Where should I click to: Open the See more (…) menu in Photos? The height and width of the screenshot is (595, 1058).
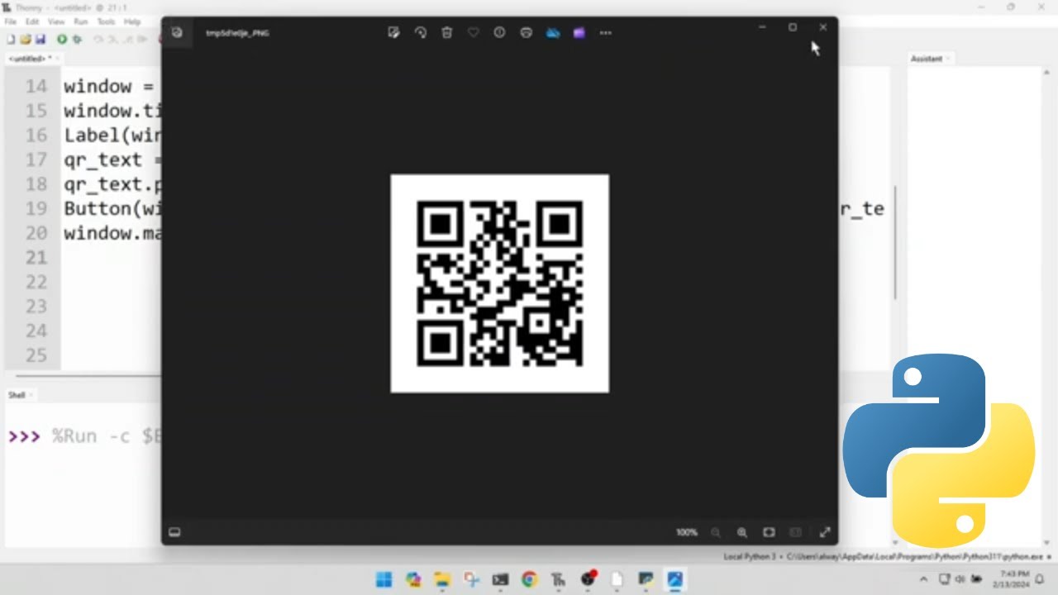[606, 33]
